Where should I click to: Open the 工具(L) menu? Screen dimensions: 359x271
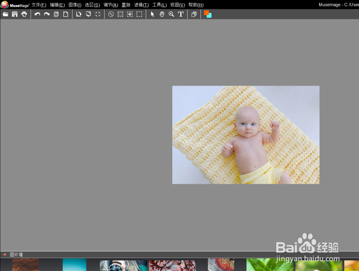160,5
